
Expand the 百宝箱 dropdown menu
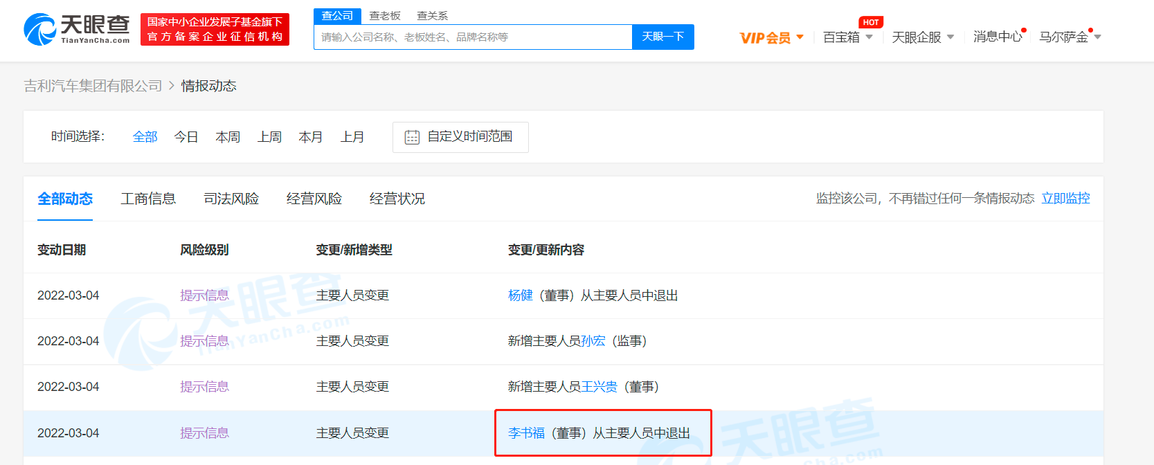(847, 37)
